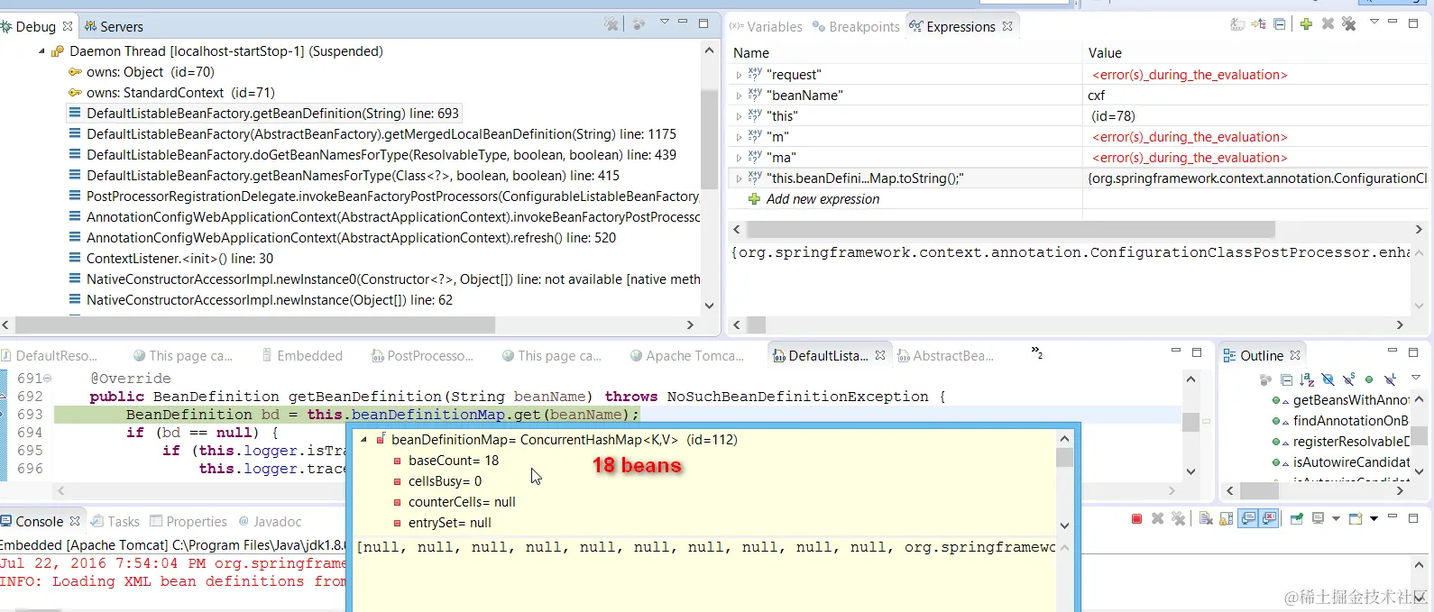Toggle Hide Non-Public Members green circle
The image size is (1434, 612).
tap(1369, 379)
